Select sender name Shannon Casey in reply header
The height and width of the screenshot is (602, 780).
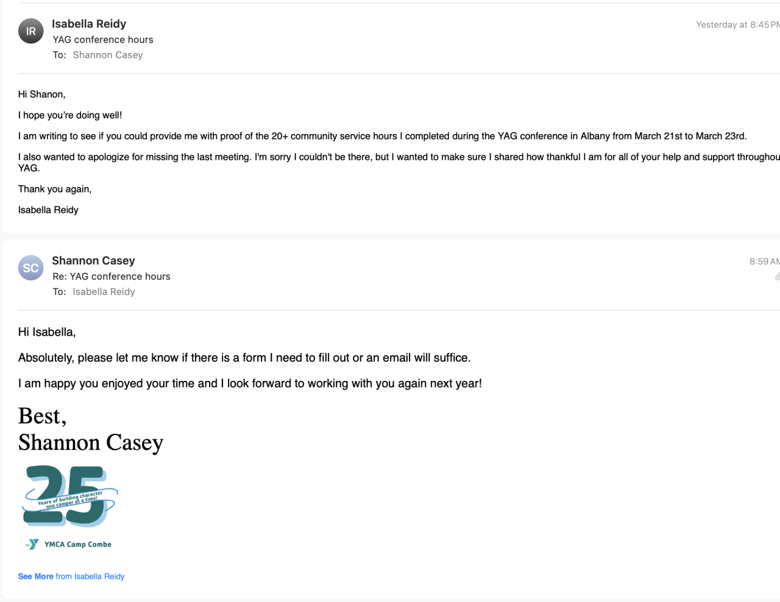point(93,261)
